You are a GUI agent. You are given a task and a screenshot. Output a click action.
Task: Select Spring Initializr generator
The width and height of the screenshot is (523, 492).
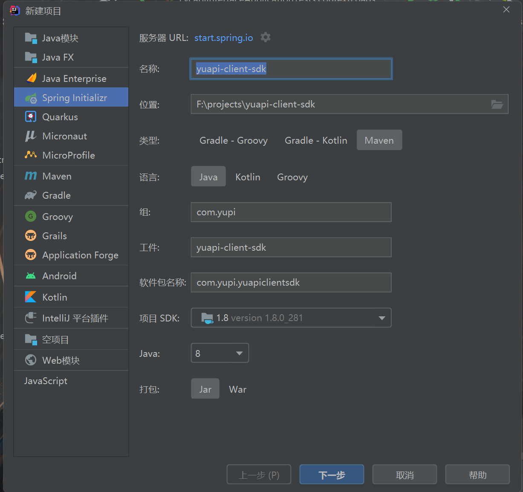71,98
